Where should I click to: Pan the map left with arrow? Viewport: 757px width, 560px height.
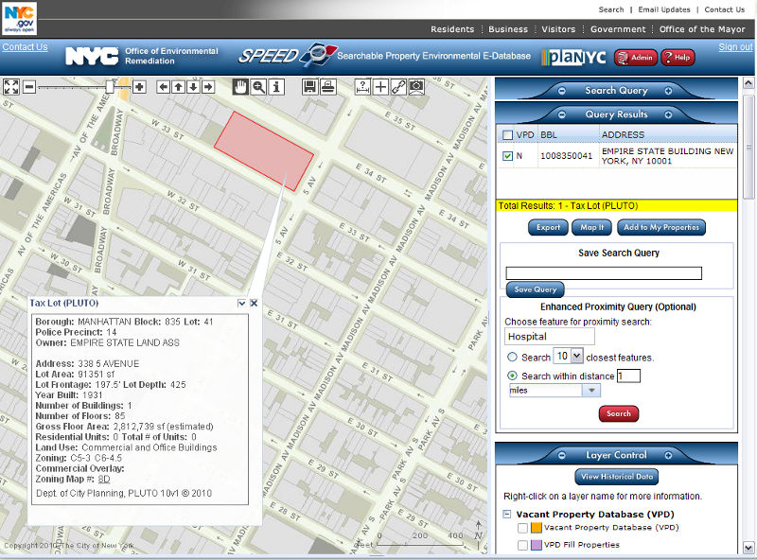(163, 87)
